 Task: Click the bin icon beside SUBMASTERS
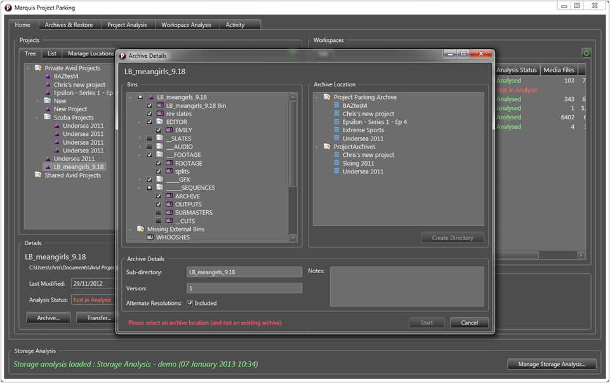[x=169, y=212]
